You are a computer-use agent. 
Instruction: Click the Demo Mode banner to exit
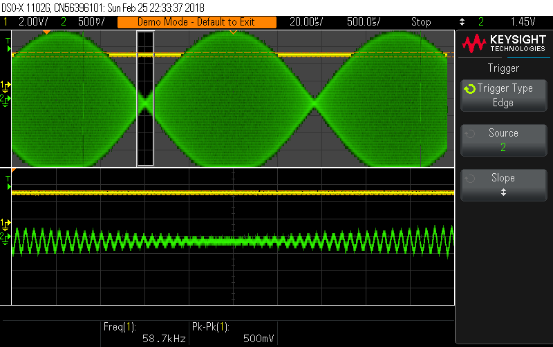tap(197, 22)
